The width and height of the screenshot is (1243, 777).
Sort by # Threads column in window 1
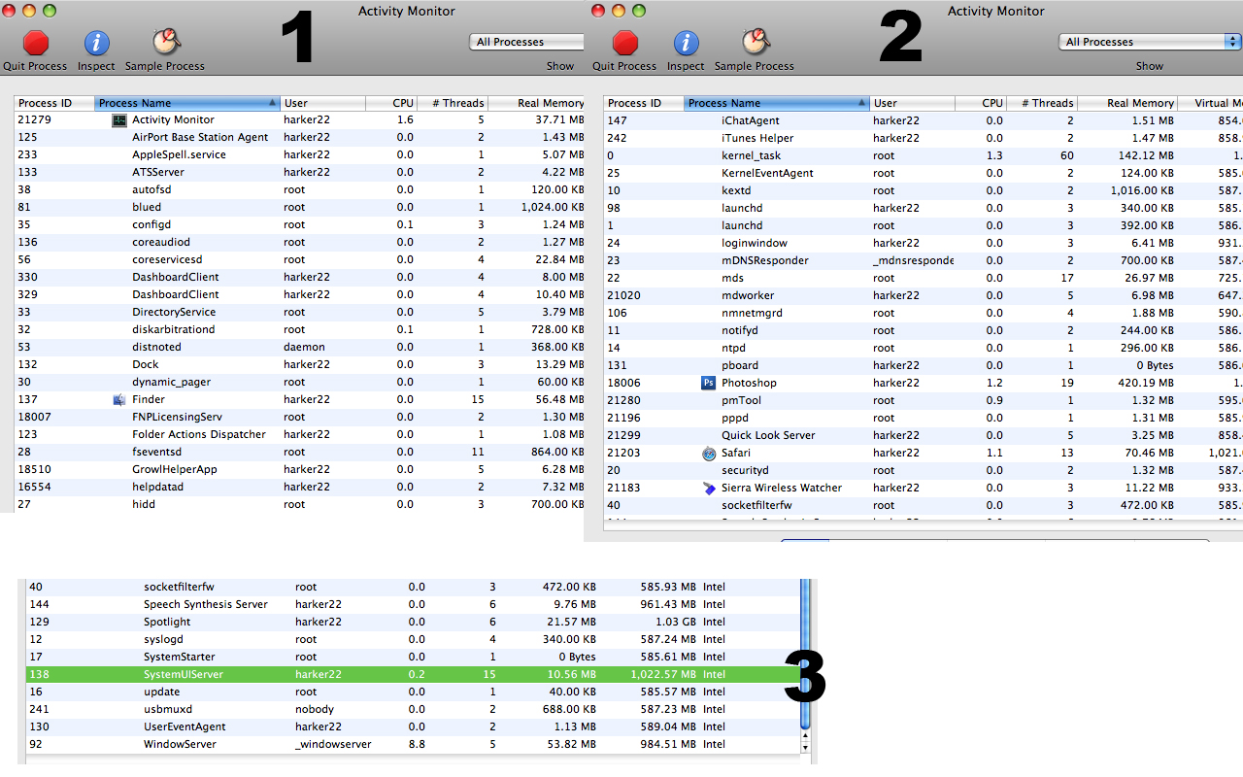point(453,103)
